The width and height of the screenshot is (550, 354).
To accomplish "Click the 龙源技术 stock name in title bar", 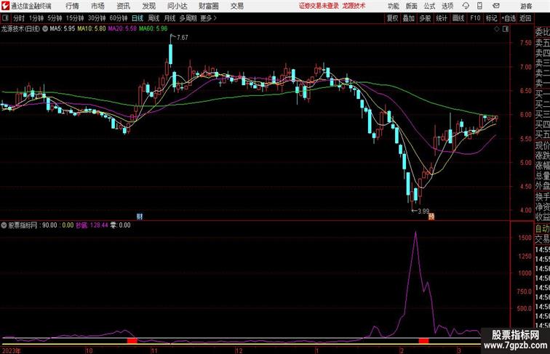I will coord(354,6).
